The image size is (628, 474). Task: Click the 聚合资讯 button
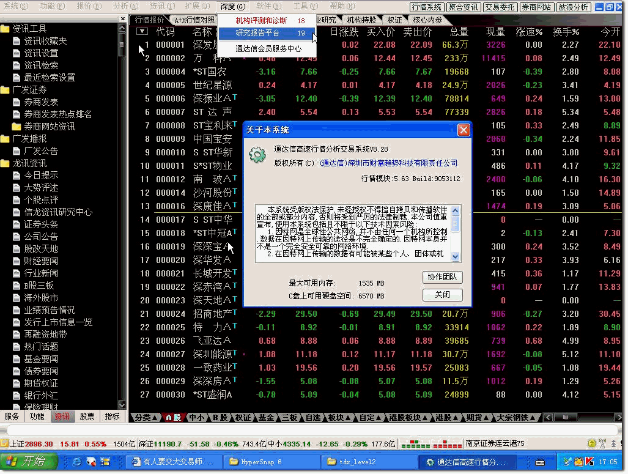pyautogui.click(x=464, y=7)
